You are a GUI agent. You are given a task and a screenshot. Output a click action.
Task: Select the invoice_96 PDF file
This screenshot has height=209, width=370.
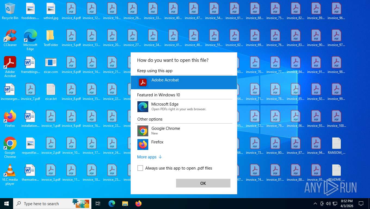click(337, 11)
